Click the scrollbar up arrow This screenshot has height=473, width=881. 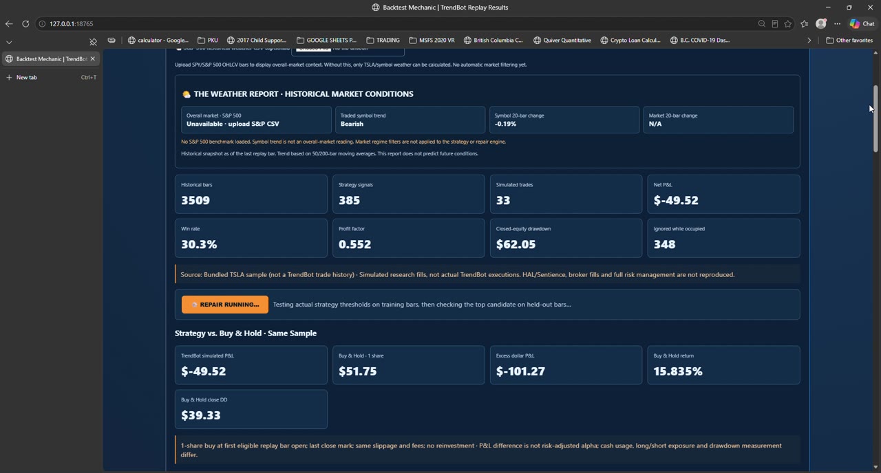875,53
